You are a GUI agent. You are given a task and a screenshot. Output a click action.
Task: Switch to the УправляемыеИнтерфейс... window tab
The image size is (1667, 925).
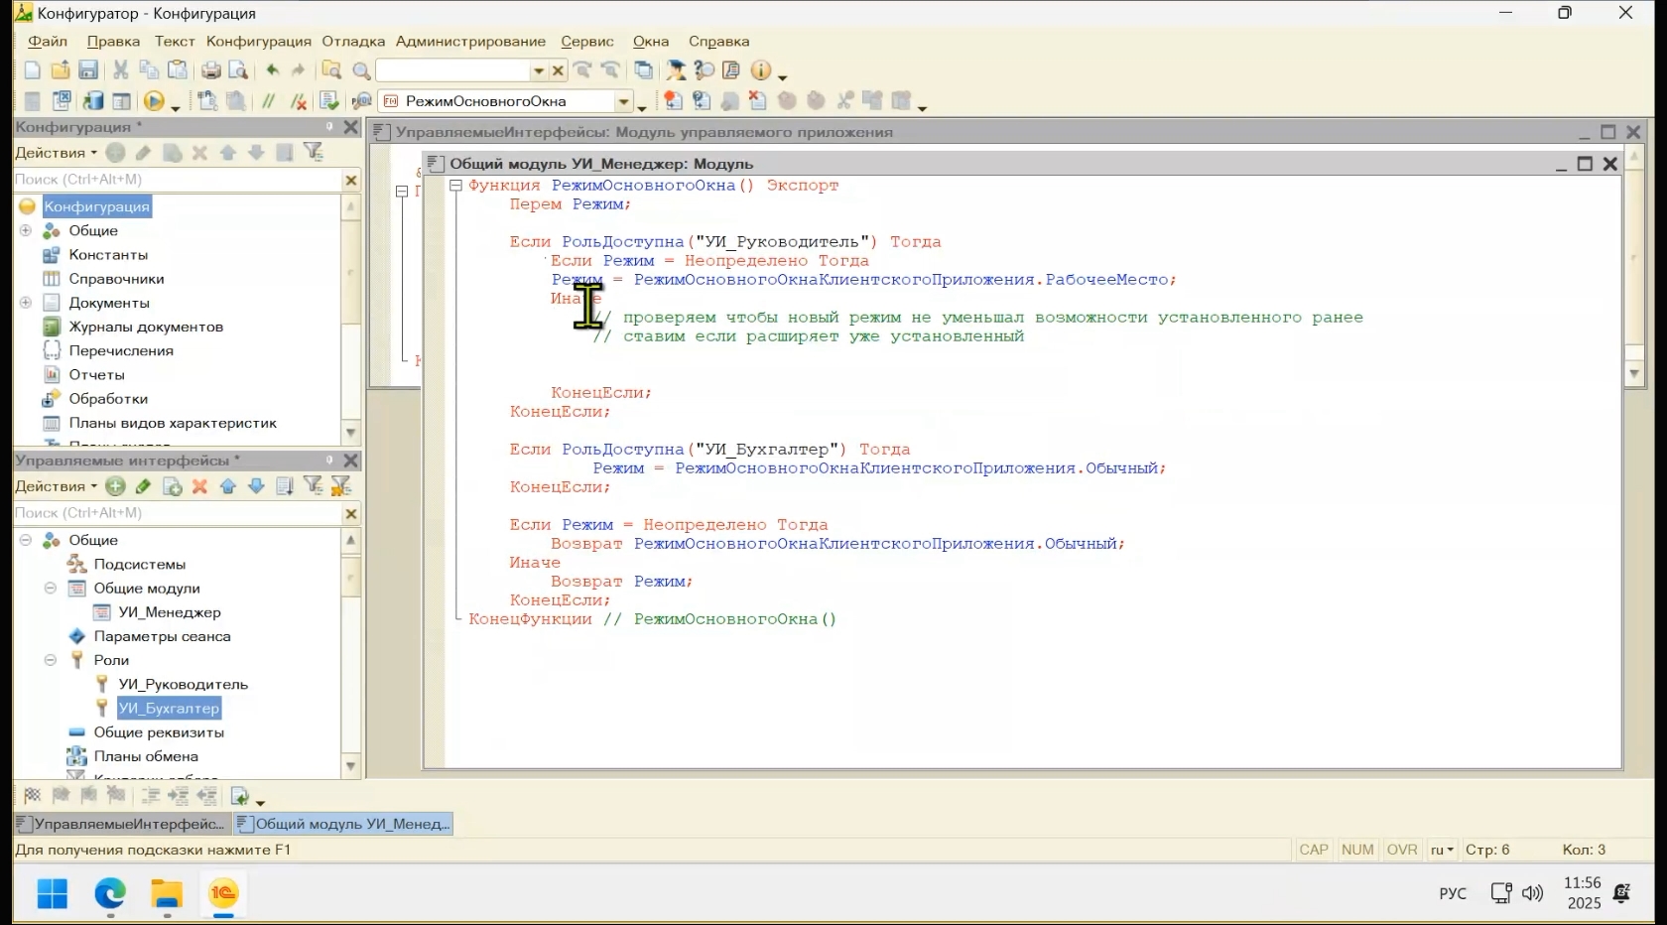point(121,824)
